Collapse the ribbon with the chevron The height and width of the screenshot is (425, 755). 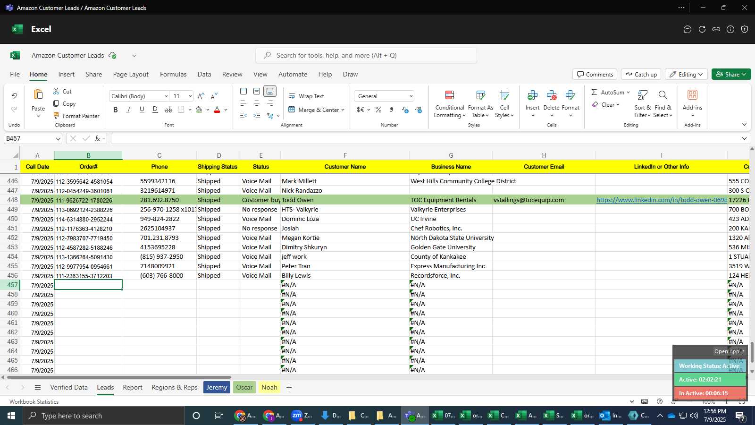744,125
